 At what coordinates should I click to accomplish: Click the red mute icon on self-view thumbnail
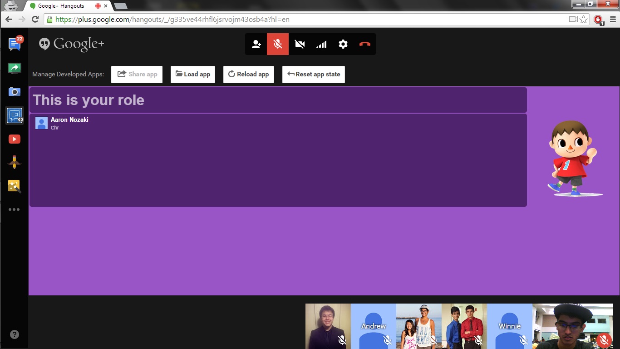pyautogui.click(x=604, y=340)
